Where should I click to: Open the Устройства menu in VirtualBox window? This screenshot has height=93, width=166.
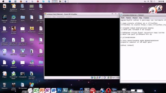pos(61,17)
